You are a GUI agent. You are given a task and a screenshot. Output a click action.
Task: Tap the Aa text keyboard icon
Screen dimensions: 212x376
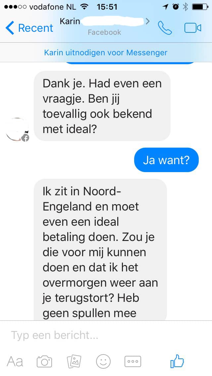click(x=15, y=362)
